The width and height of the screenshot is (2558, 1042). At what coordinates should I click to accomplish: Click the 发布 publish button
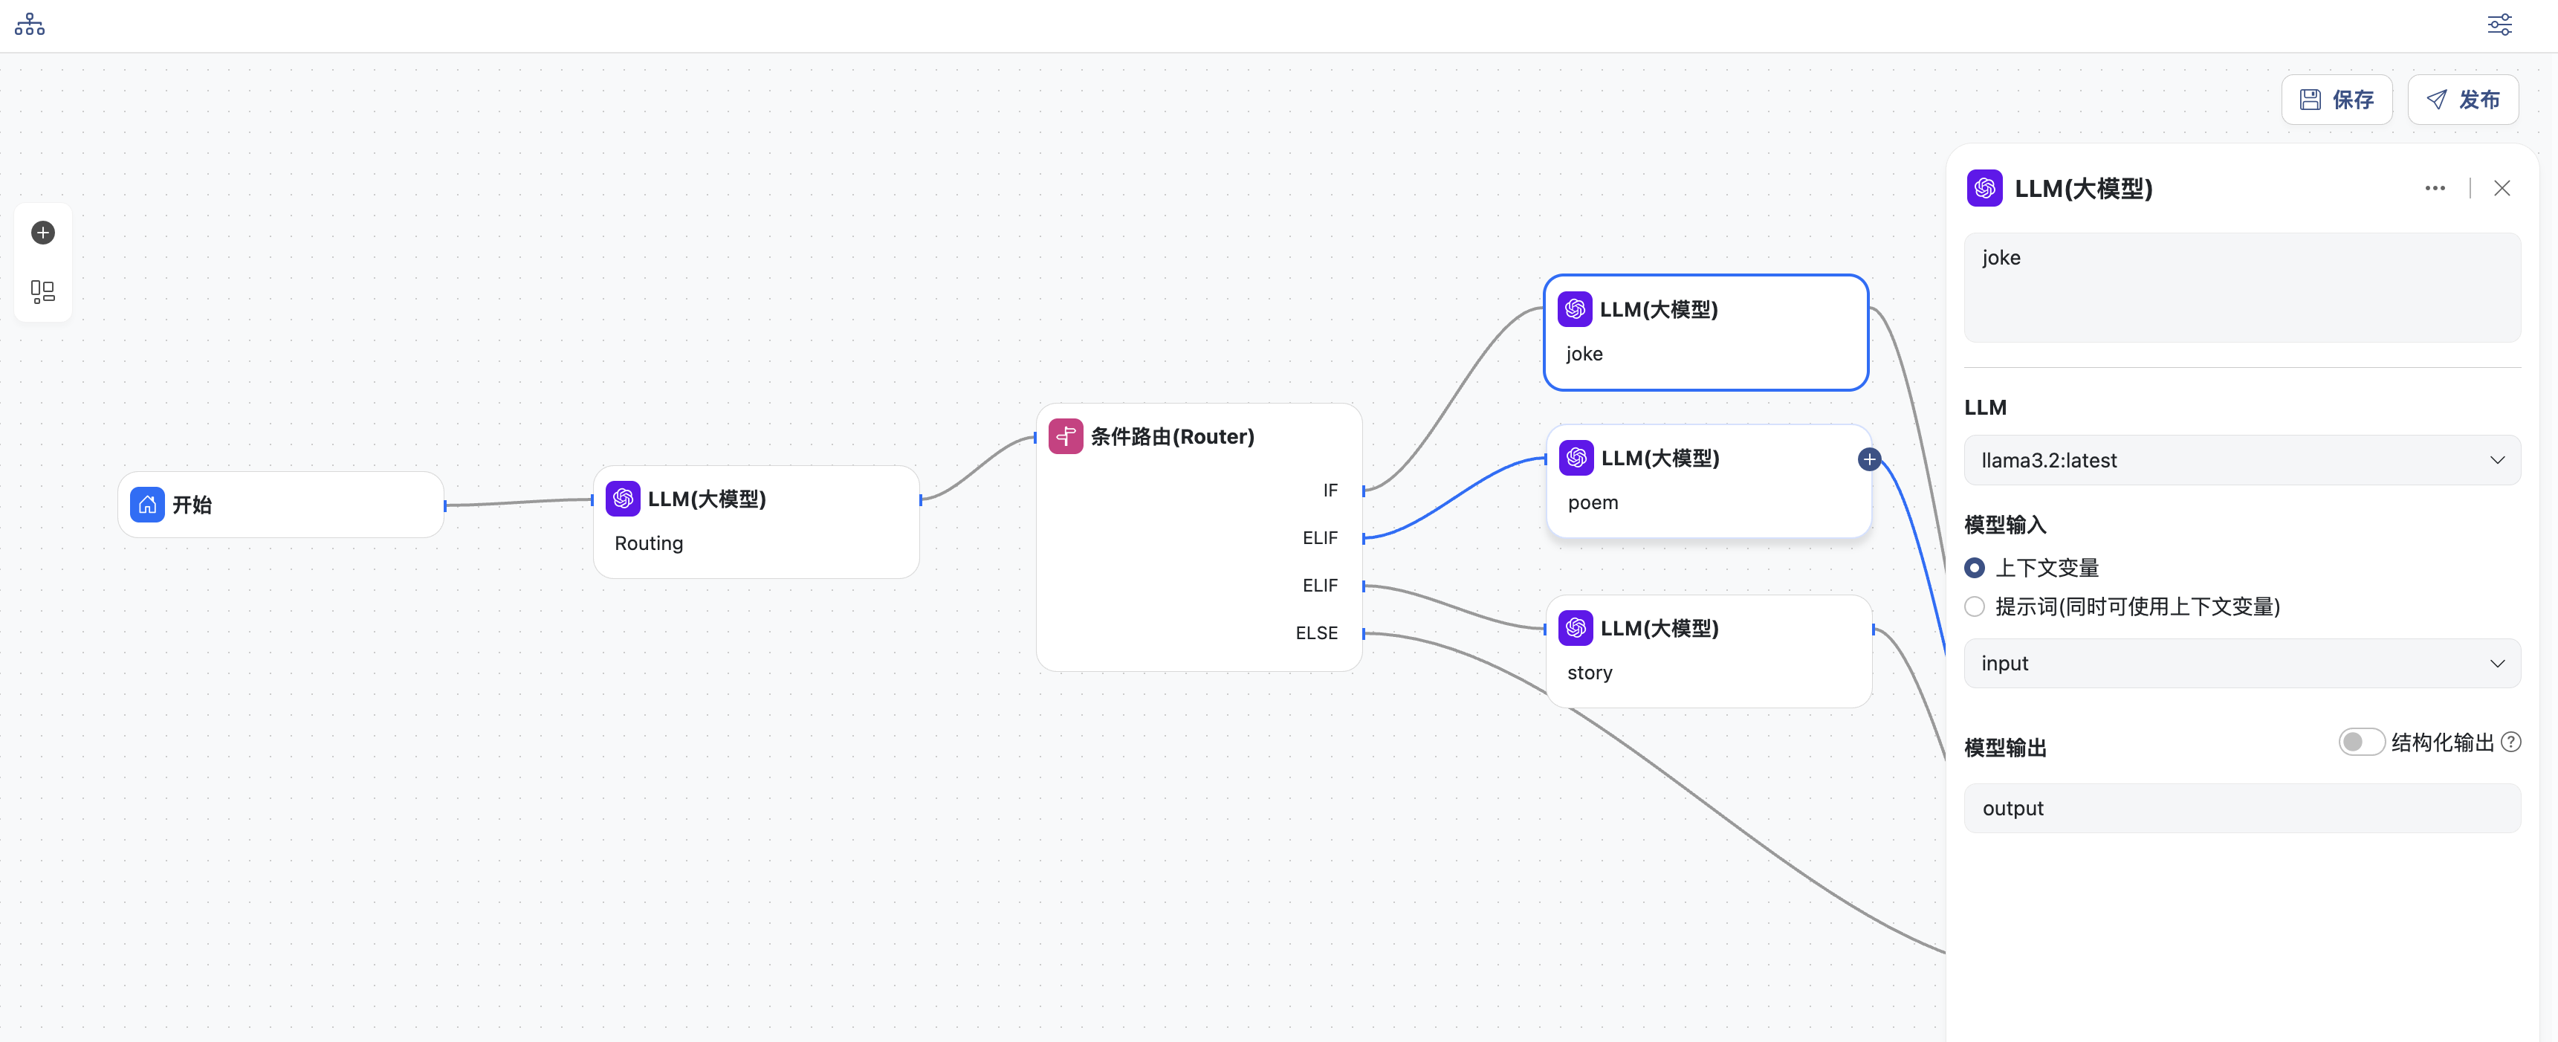2461,100
